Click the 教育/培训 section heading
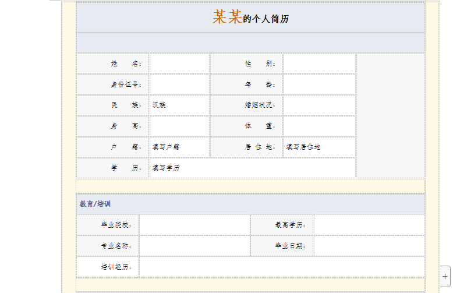 coord(95,204)
